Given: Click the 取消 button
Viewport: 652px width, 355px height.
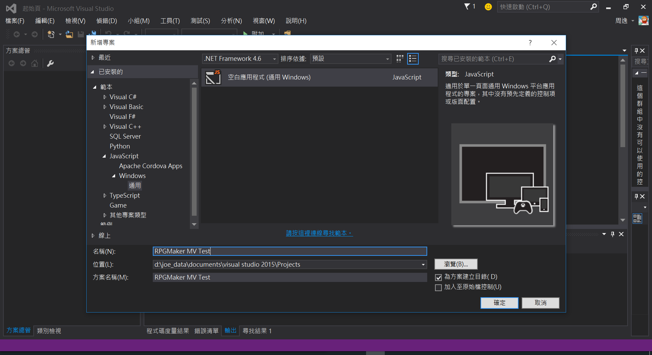Looking at the screenshot, I should [x=541, y=303].
